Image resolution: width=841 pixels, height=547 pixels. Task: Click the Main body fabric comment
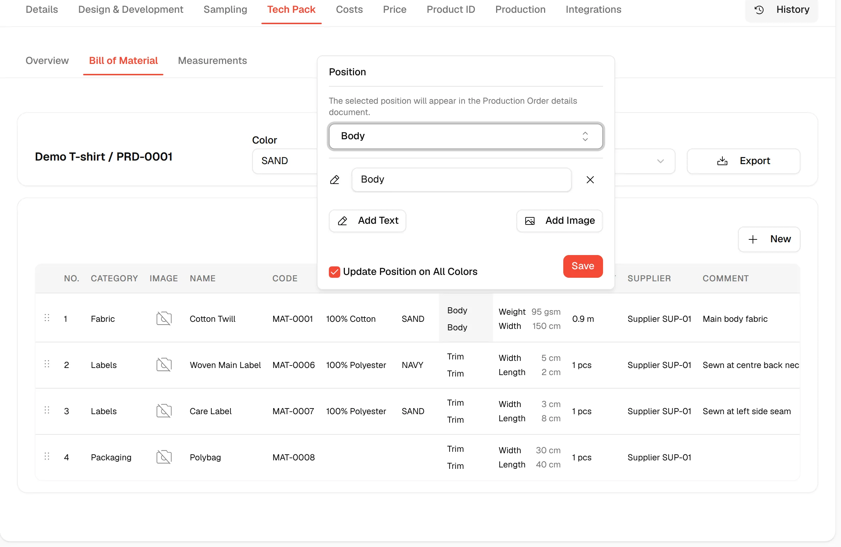[735, 319]
